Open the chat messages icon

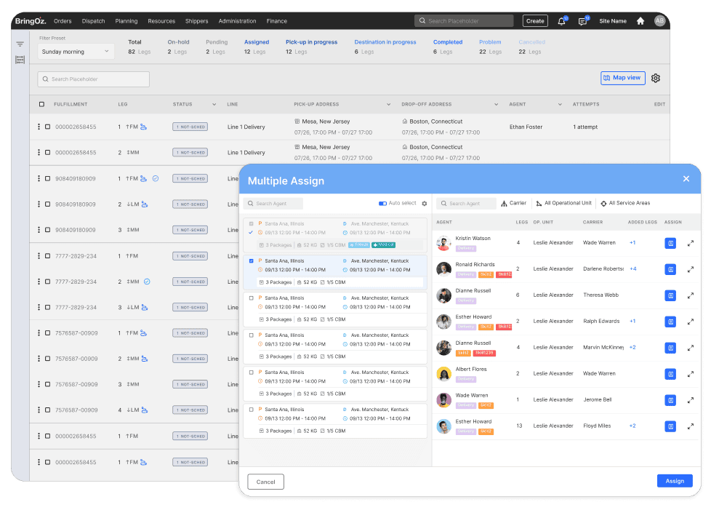coord(582,21)
